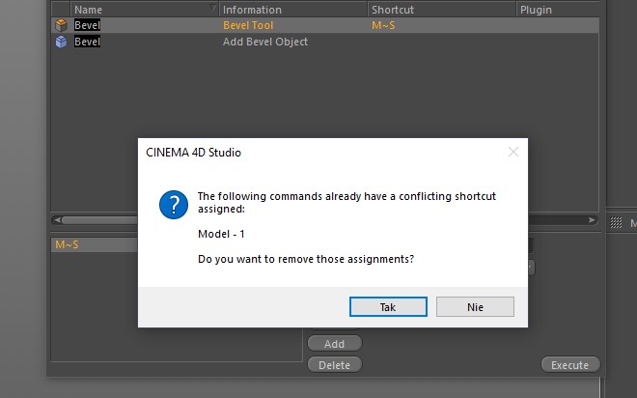This screenshot has height=398, width=637.
Task: Click the dotted grid icon right of the scrollbar
Action: (x=616, y=222)
